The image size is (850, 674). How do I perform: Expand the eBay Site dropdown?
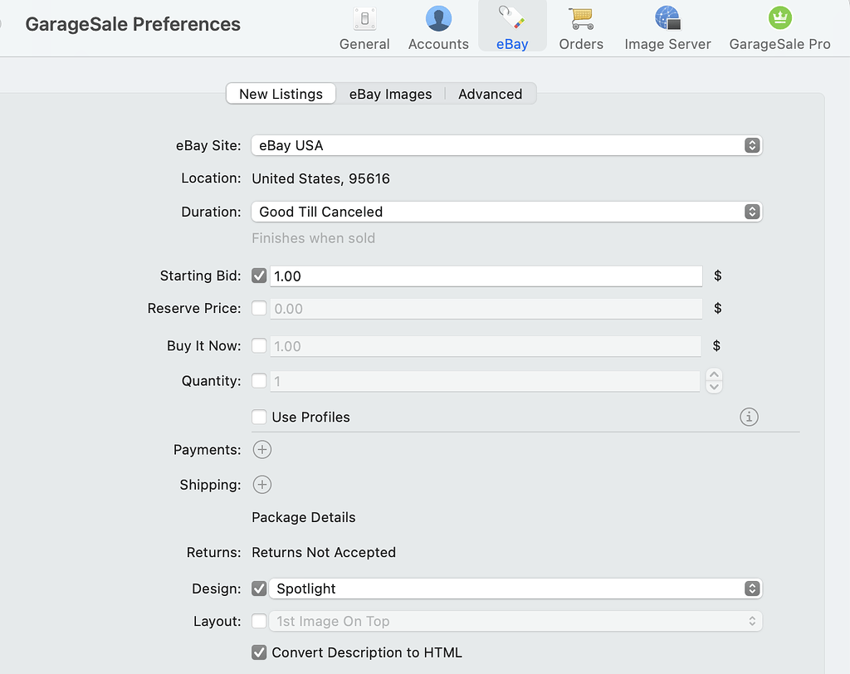pyautogui.click(x=506, y=145)
